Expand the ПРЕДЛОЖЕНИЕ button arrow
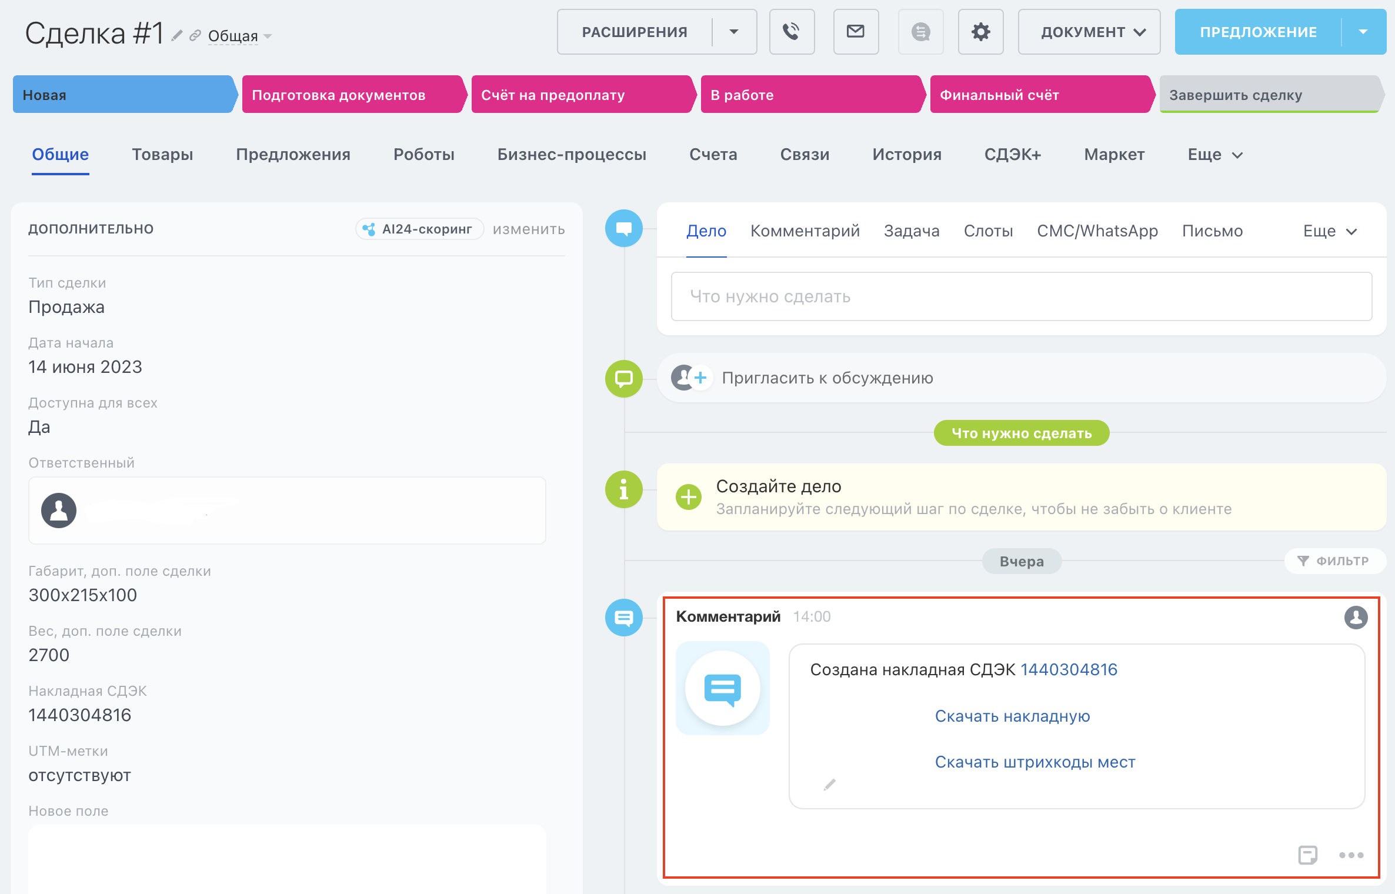Image resolution: width=1395 pixels, height=894 pixels. pos(1363,32)
